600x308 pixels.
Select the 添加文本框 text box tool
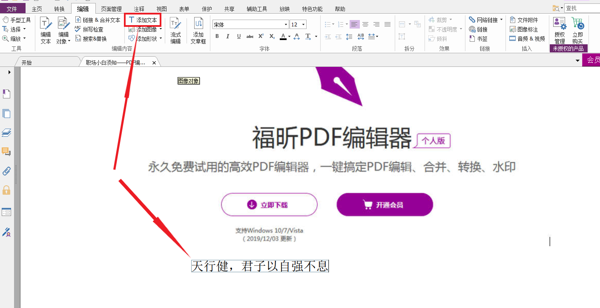tap(198, 30)
